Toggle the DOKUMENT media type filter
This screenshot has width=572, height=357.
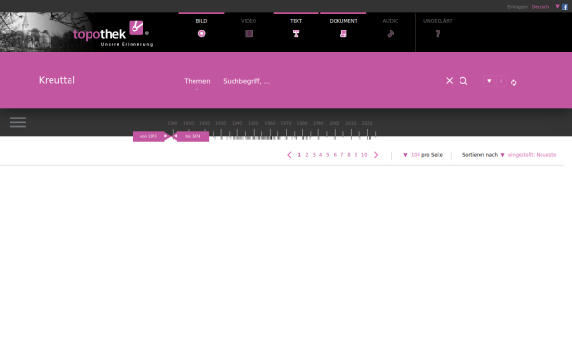click(343, 29)
